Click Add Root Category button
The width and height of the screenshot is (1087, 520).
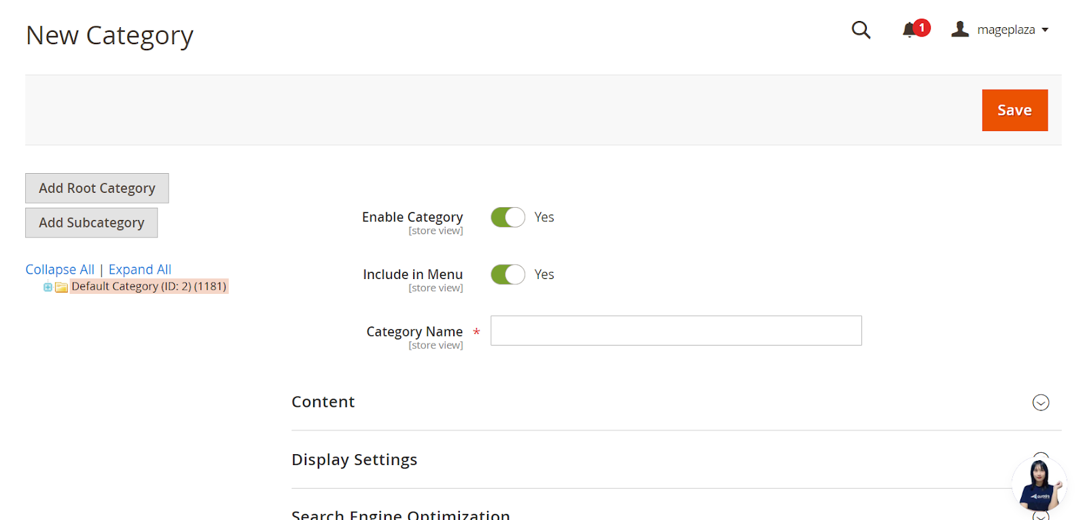tap(97, 188)
